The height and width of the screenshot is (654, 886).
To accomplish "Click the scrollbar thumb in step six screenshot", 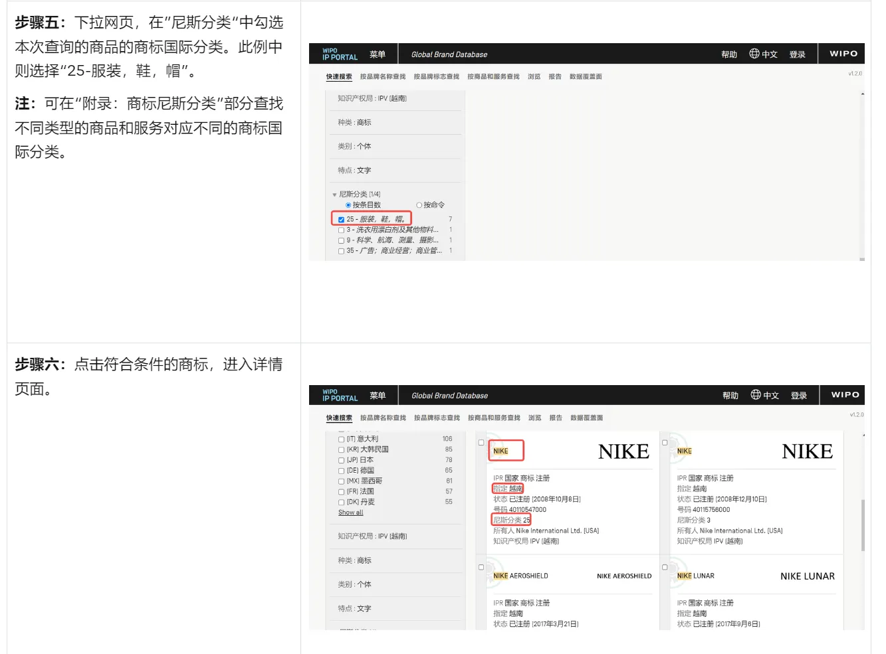I will [863, 525].
